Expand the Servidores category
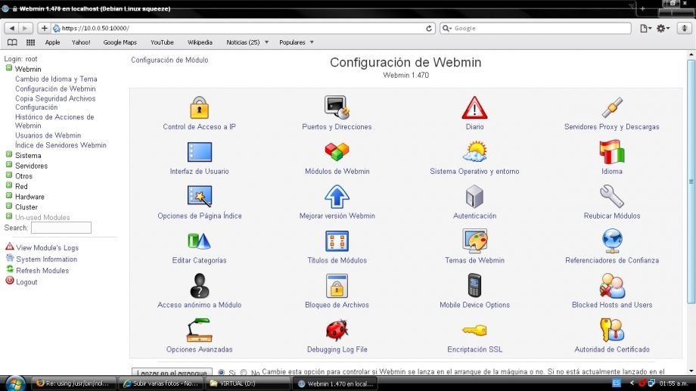The height and width of the screenshot is (391, 696). tap(9, 165)
